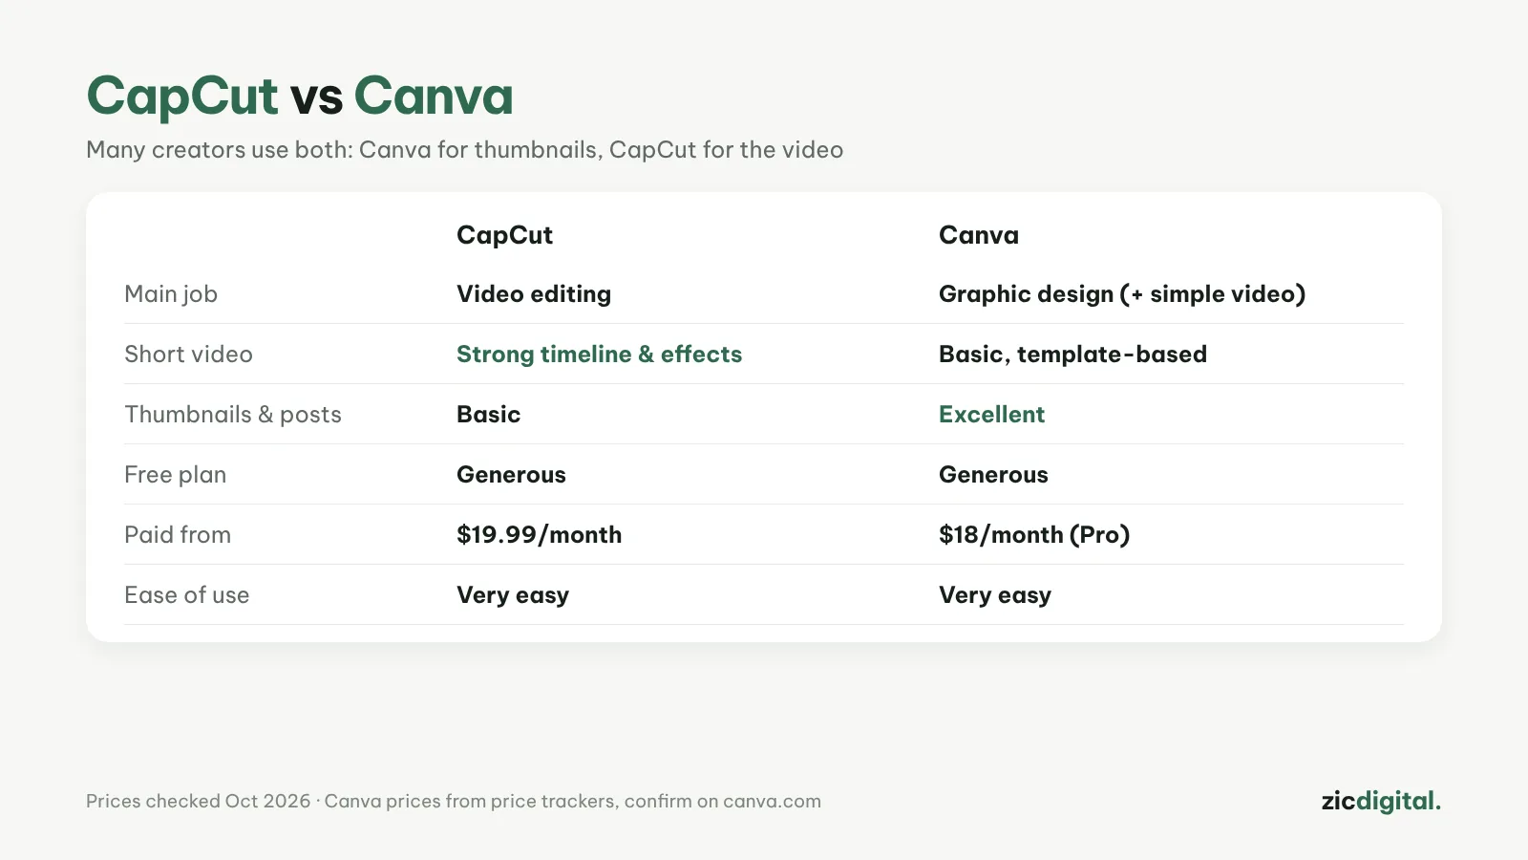This screenshot has width=1528, height=860.
Task: Click CapCut's 'Basic' cell in Thumbnails row
Action: 488,415
